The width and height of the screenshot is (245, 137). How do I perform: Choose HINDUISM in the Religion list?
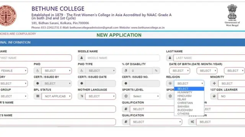click(x=189, y=96)
